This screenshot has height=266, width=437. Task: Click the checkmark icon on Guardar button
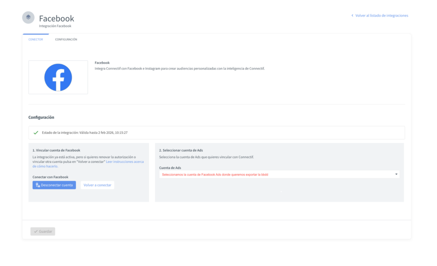[36, 231]
